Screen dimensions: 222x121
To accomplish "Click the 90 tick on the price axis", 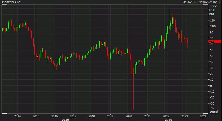I will pos(211,32).
